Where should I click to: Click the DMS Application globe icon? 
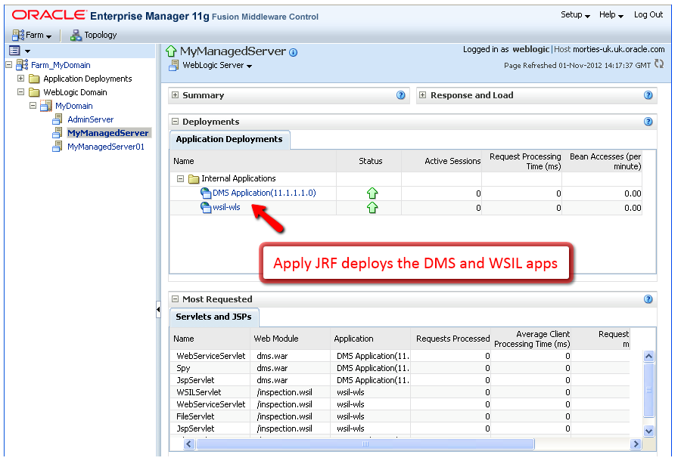205,193
